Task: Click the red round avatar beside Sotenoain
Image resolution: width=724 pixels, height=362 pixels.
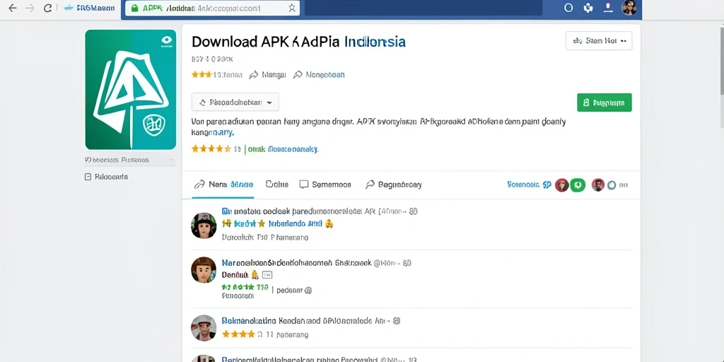Action: (561, 185)
